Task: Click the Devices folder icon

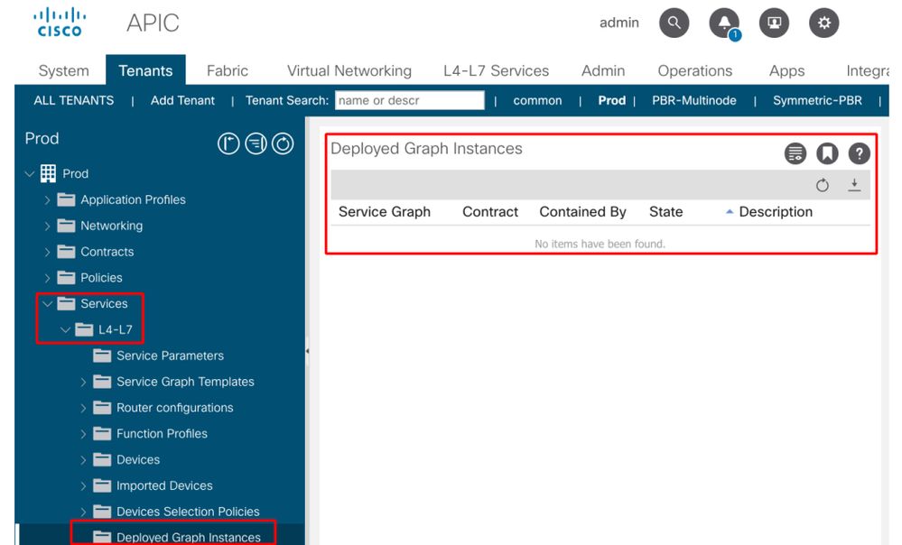Action: tap(102, 459)
